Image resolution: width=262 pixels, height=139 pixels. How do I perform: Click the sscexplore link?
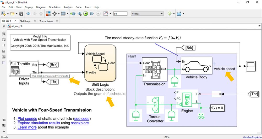80,123
